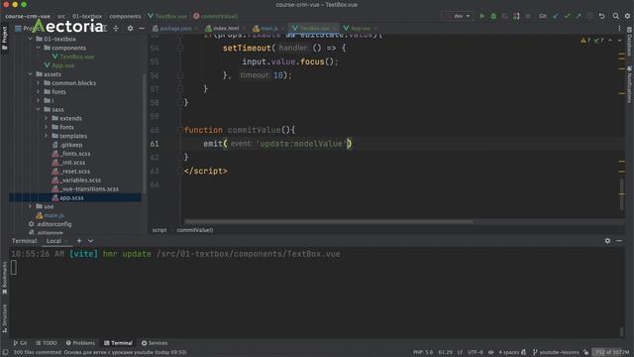The image size is (634, 357).
Task: Open the TODO tool window
Action: click(x=47, y=343)
